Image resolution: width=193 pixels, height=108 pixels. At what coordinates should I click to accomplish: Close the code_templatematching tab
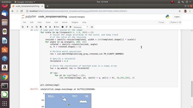tap(42, 6)
